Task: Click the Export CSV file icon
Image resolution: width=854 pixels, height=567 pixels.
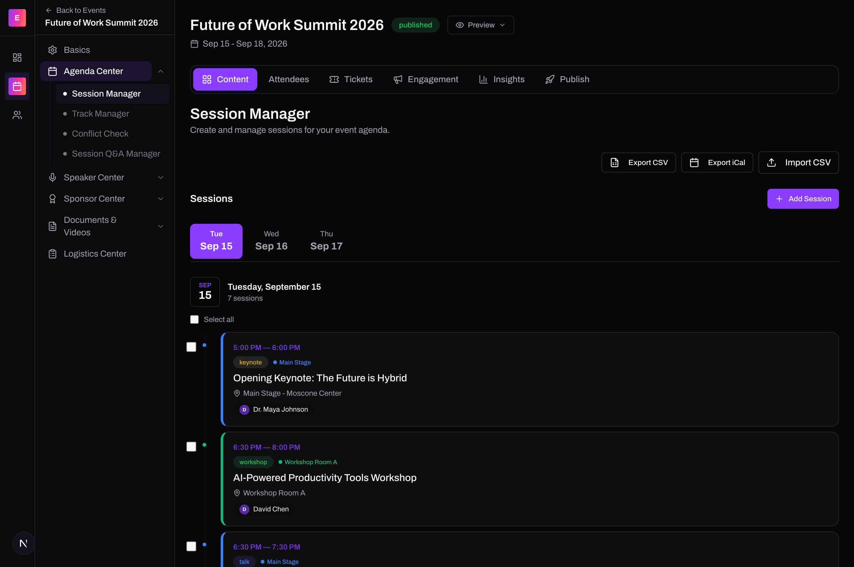Action: coord(615,163)
